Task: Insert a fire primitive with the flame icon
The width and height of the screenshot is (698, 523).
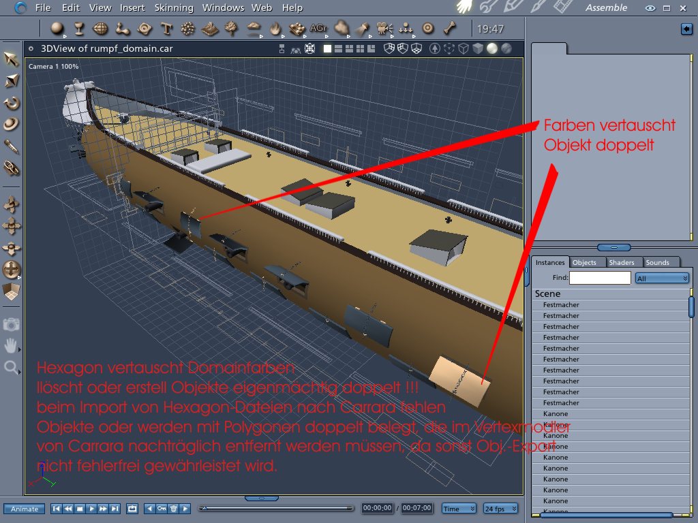Action: click(275, 29)
